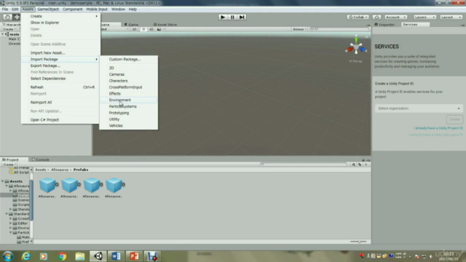Click the Step forward button
Viewport: 466px width, 262px height.
(x=242, y=17)
